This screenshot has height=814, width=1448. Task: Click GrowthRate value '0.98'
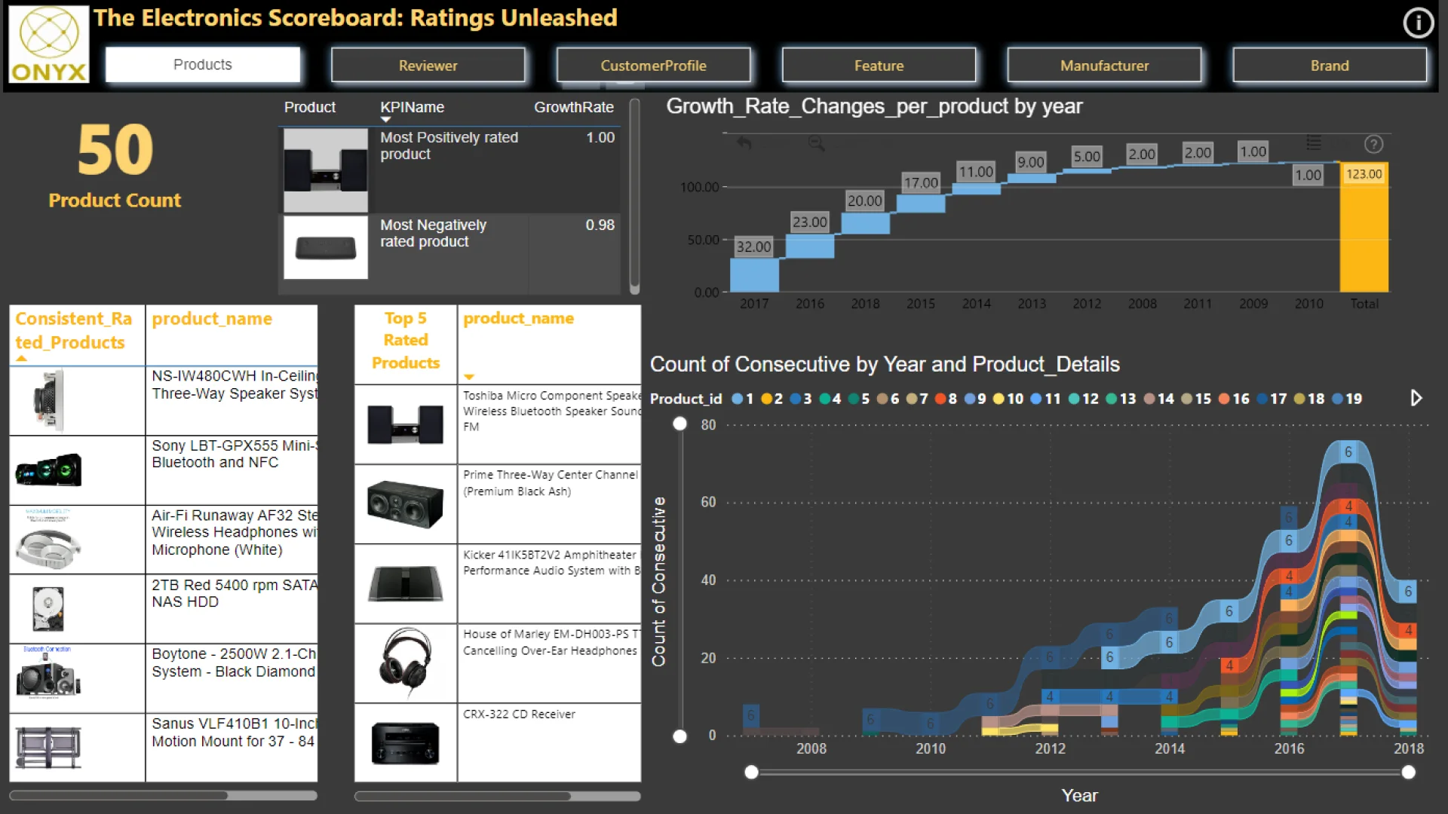pyautogui.click(x=600, y=225)
